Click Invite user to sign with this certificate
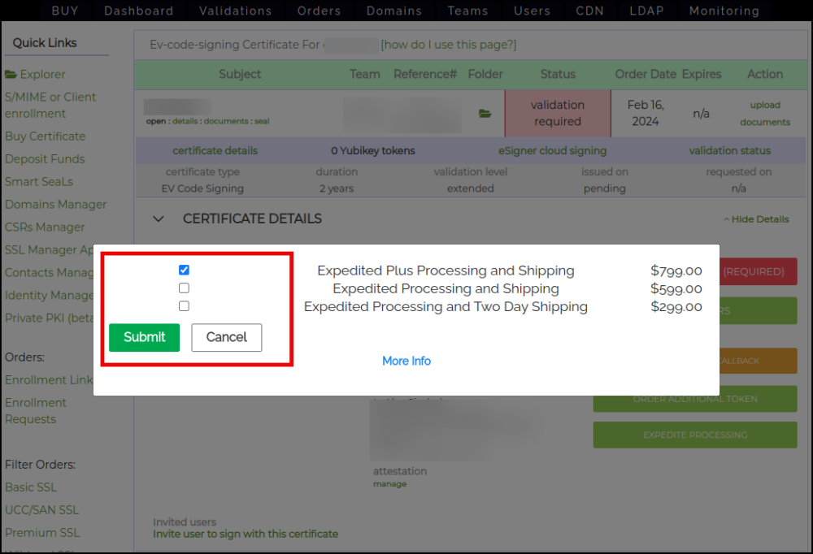Screen dimensions: 813x554 click(x=246, y=534)
